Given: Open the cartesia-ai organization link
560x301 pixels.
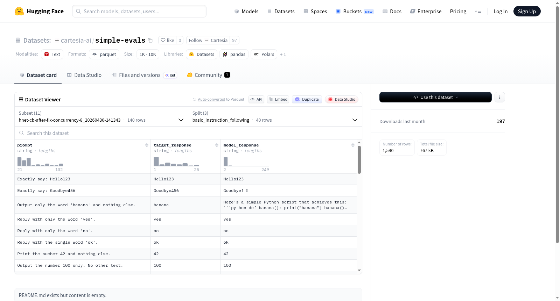Looking at the screenshot, I should (x=76, y=40).
